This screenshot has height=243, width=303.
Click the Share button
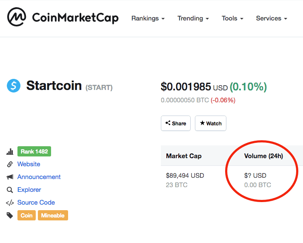point(176,123)
